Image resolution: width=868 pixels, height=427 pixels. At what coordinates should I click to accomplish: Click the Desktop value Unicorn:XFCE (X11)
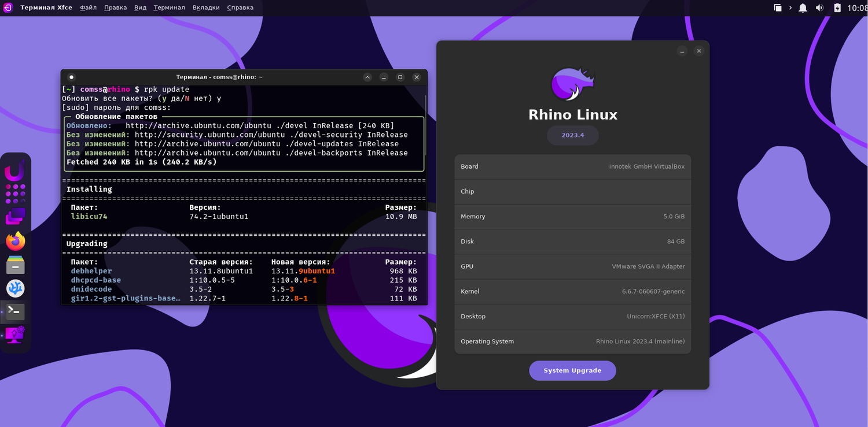(656, 317)
